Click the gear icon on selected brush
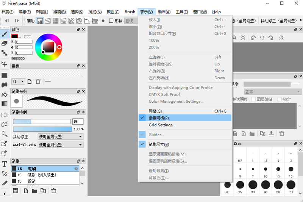The height and width of the screenshot is (202, 303). (76, 169)
